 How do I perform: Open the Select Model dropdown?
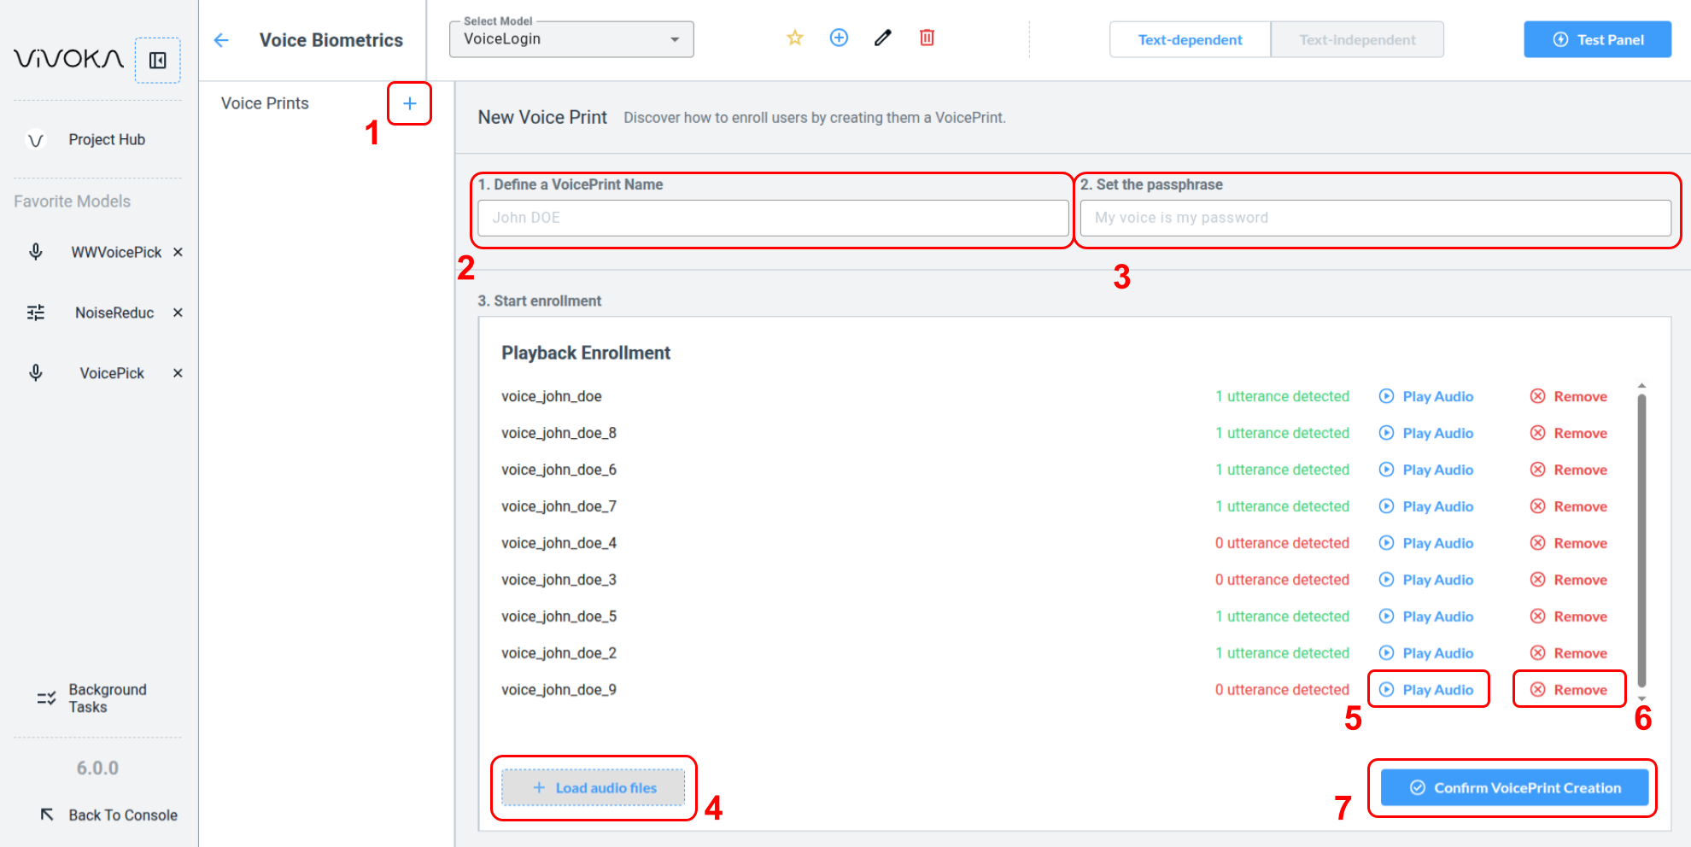point(570,39)
